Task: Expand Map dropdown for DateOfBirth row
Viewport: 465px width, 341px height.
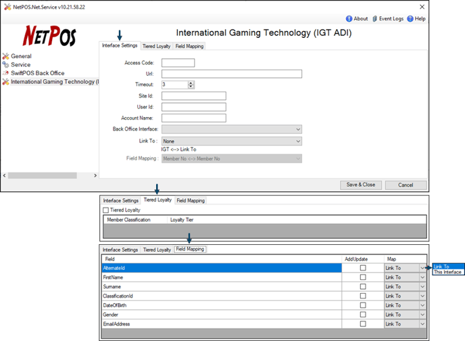Action: [x=422, y=305]
